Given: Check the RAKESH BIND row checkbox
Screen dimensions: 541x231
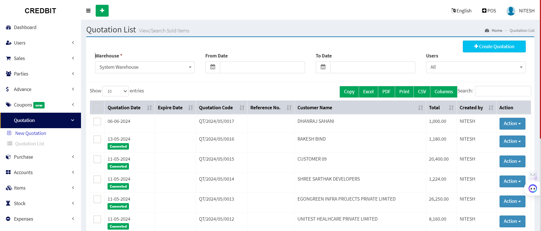Looking at the screenshot, I should point(97,139).
